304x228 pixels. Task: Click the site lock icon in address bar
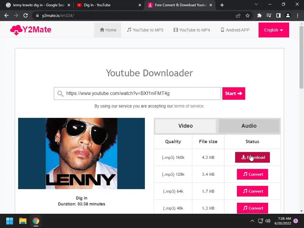point(37,15)
